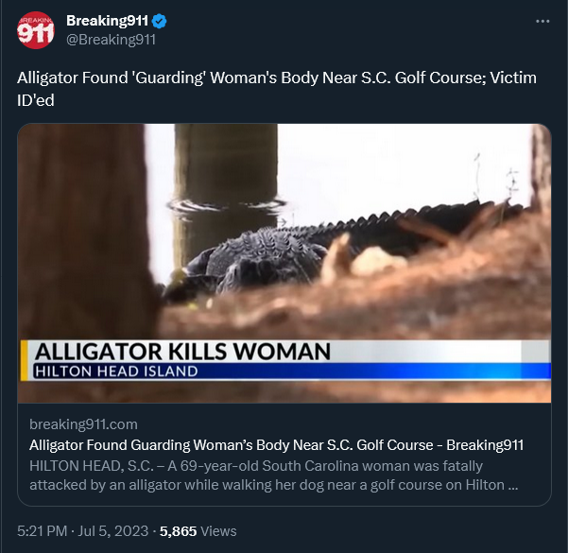Click the HILTON HEAD ISLAND lower-third label
The image size is (568, 553).
(116, 372)
